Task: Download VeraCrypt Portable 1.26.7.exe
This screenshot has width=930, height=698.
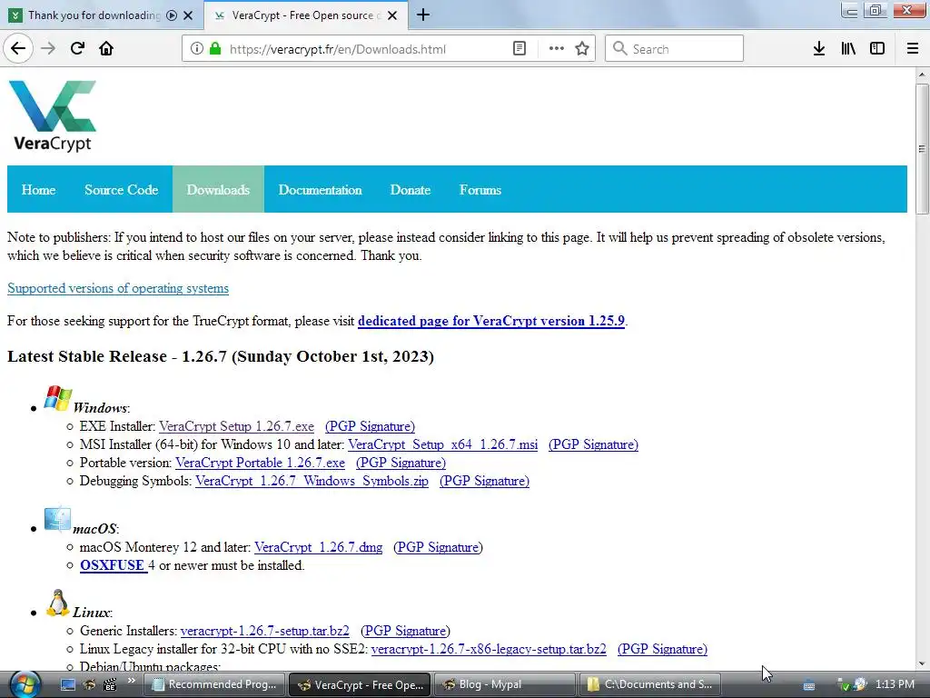Action: pos(261,463)
